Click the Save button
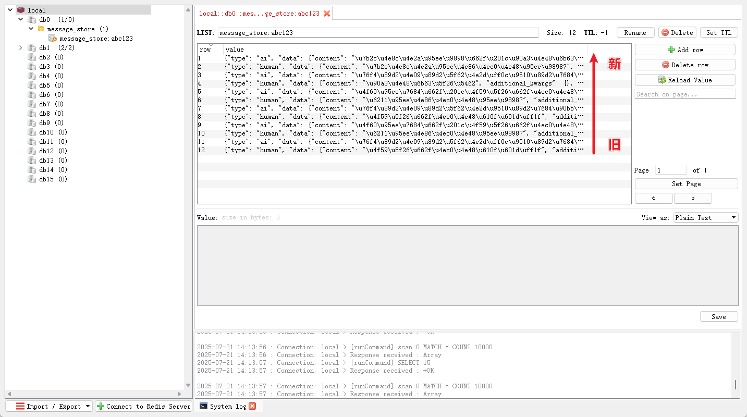Screen dimensions: 747x417 (x=719, y=316)
